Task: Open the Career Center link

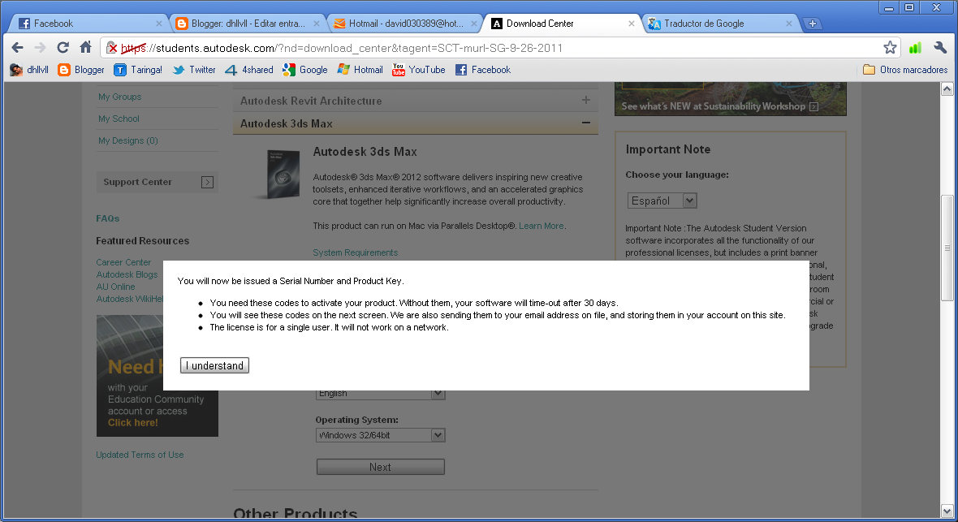Action: click(123, 262)
